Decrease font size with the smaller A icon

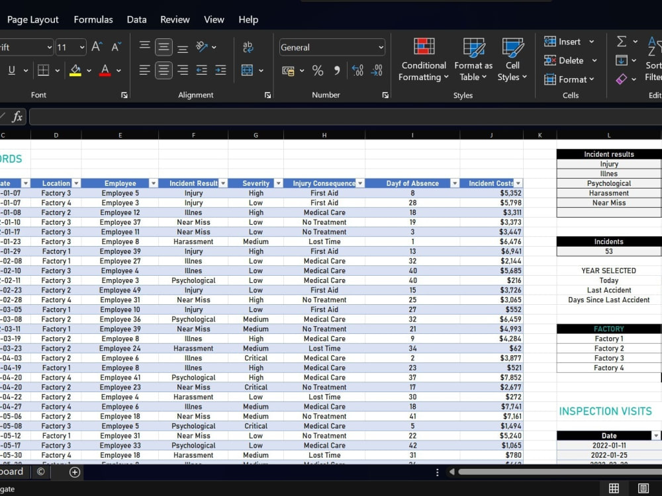pyautogui.click(x=116, y=47)
